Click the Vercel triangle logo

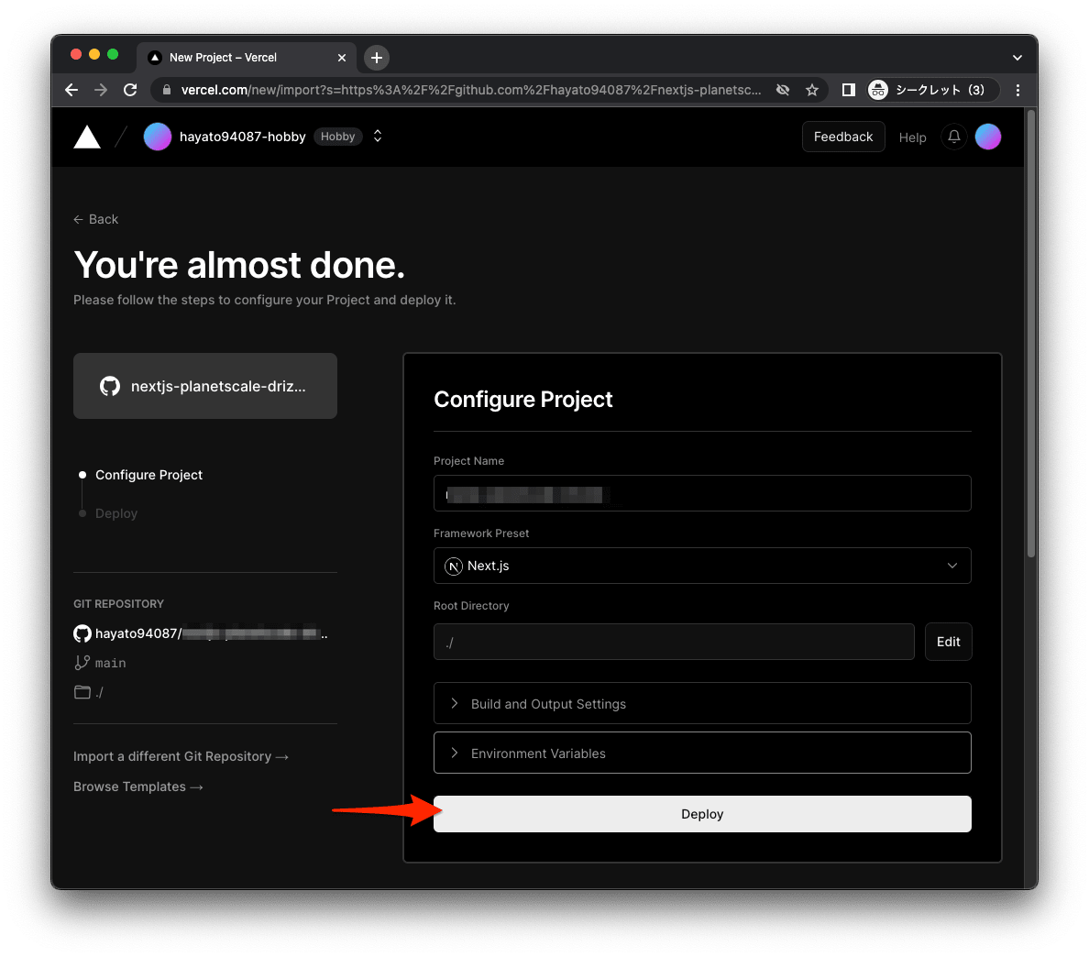coord(87,137)
